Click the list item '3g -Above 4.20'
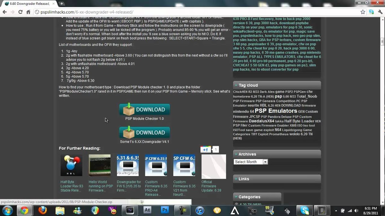 (77, 68)
